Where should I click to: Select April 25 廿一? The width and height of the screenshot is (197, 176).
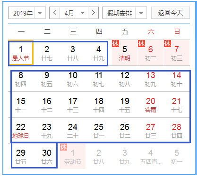(x=99, y=131)
